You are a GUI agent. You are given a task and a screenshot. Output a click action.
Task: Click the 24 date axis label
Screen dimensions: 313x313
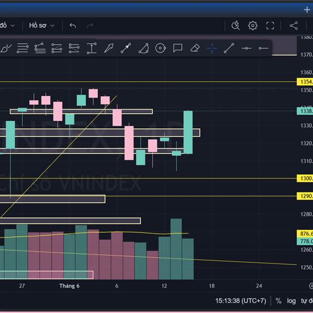click(259, 286)
